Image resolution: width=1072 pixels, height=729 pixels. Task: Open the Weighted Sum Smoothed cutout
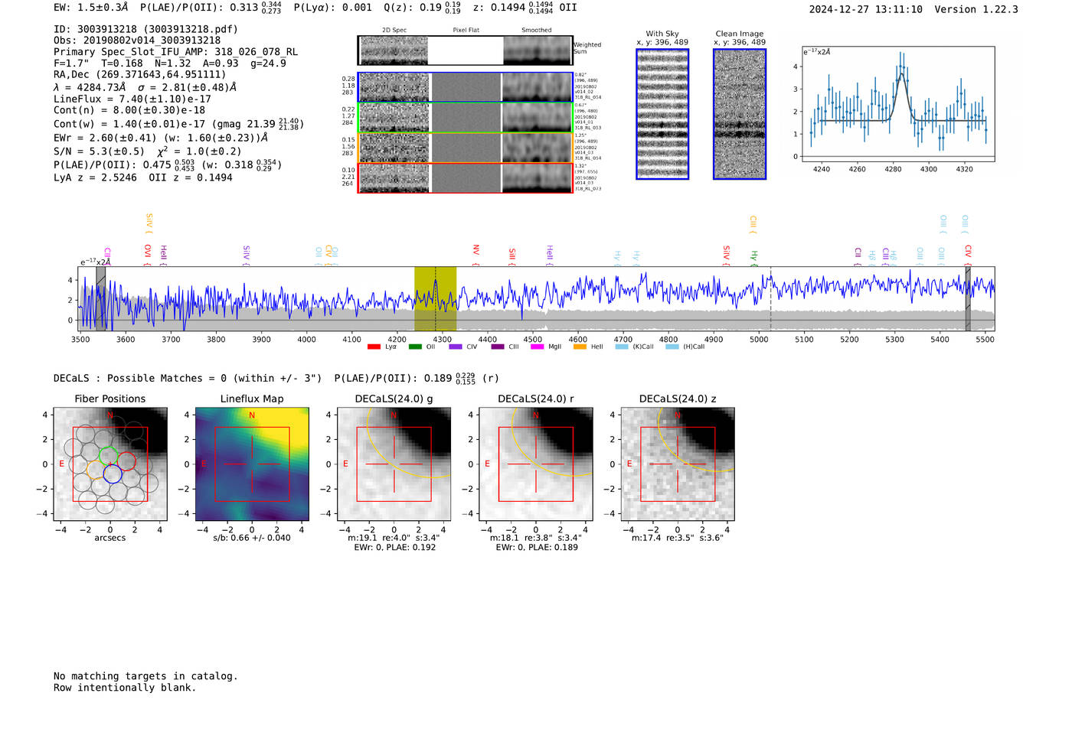538,50
